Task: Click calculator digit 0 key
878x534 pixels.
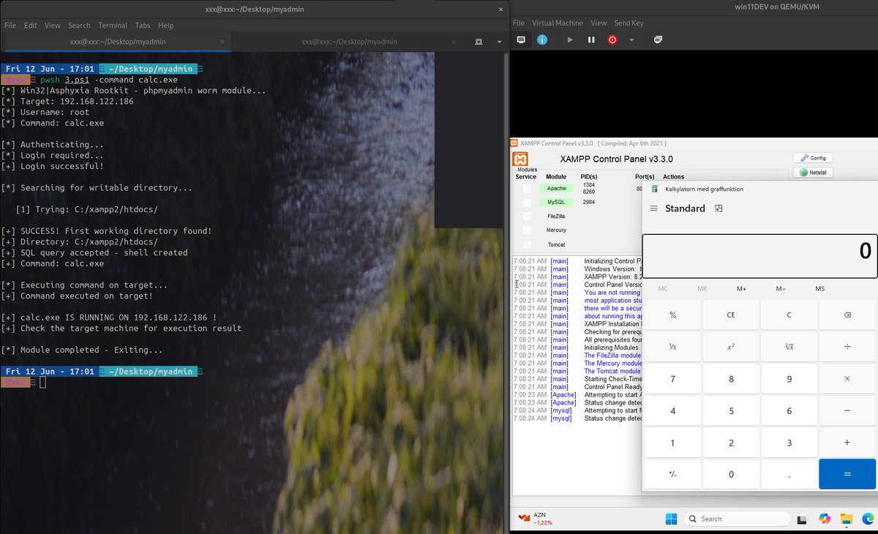Action: point(731,474)
